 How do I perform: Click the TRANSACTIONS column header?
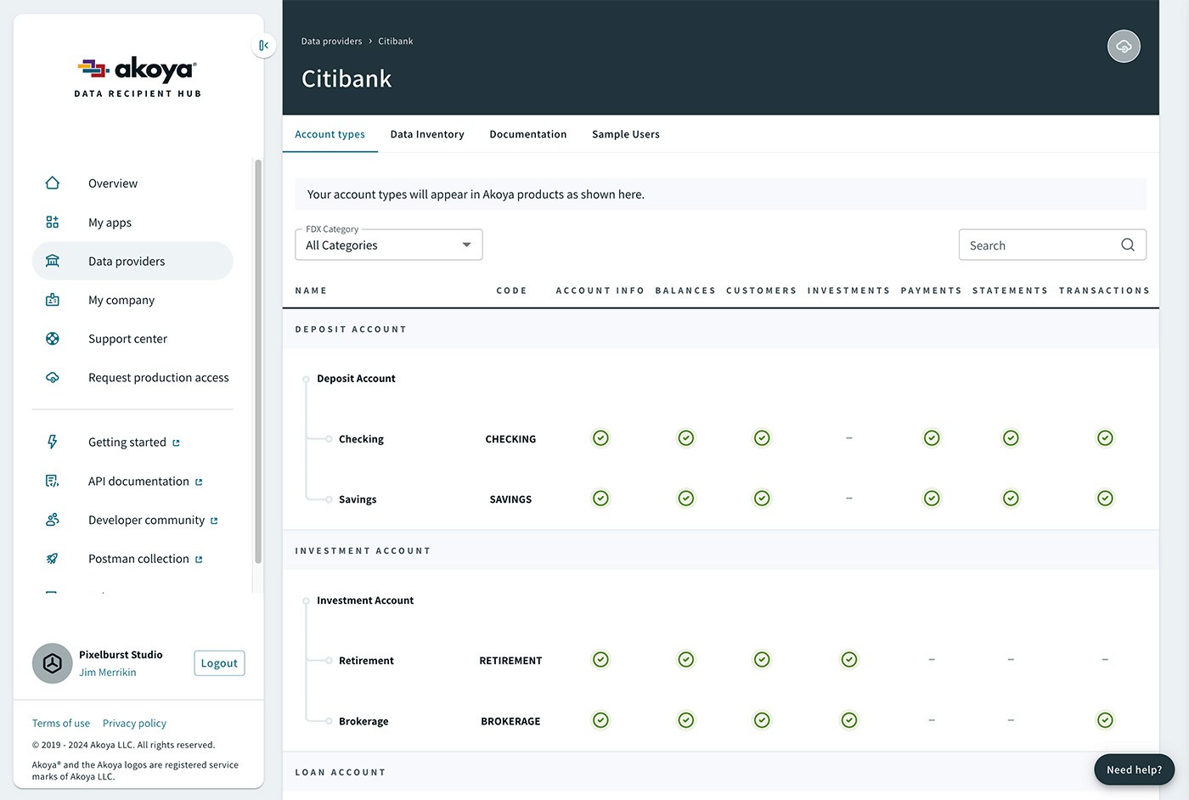click(1104, 290)
